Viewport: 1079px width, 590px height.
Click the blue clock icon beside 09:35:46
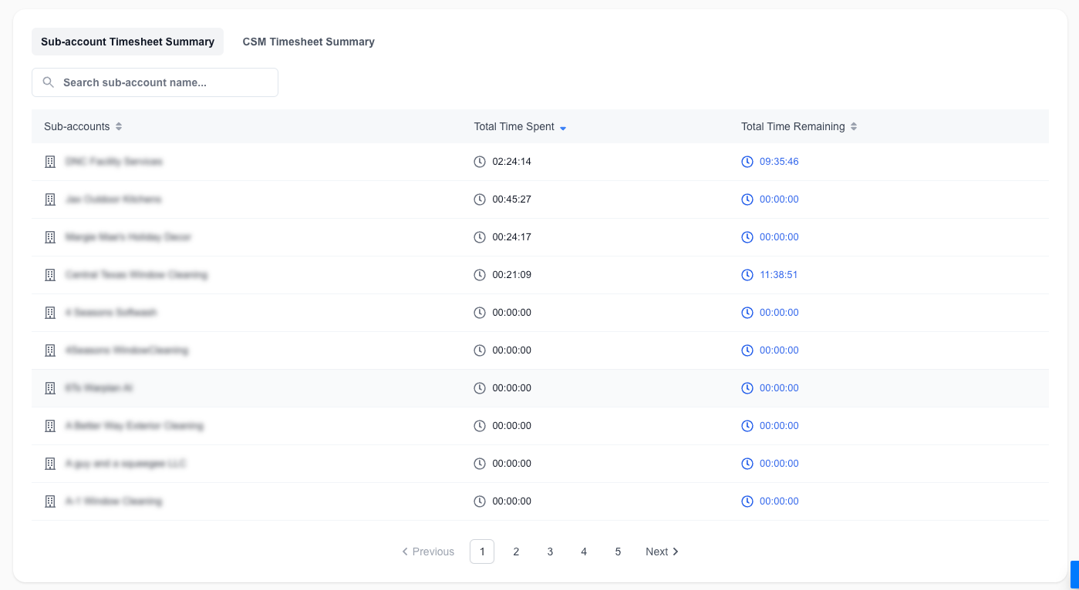pyautogui.click(x=747, y=162)
